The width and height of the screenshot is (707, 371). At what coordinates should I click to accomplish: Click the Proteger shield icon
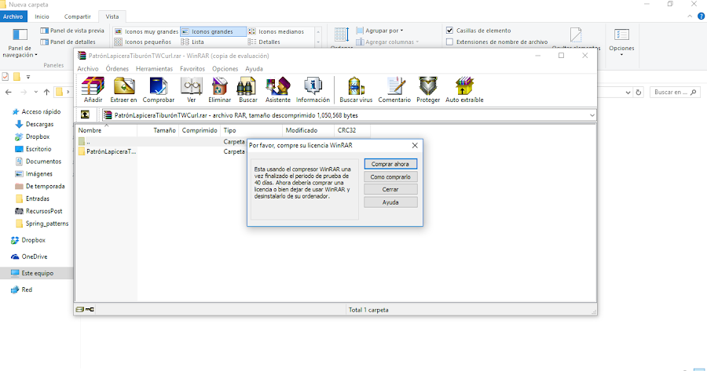click(x=428, y=89)
